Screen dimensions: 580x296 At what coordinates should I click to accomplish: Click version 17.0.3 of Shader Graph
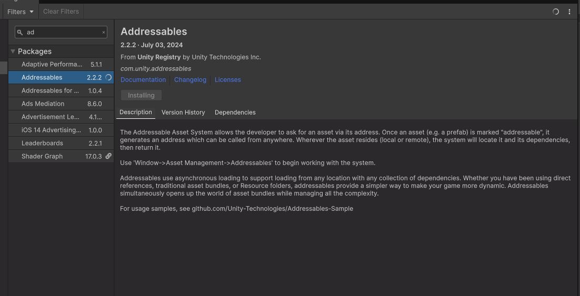93,156
